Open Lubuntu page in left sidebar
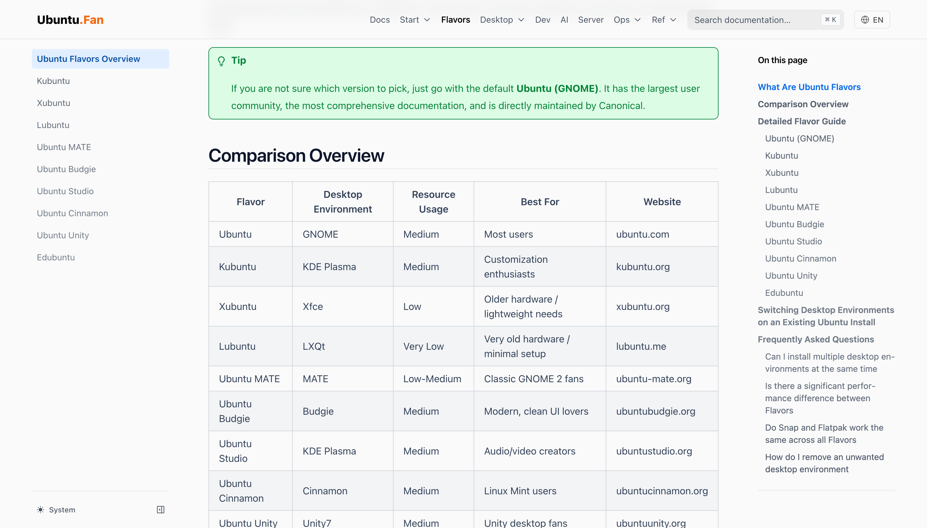The width and height of the screenshot is (927, 528). tap(101, 125)
